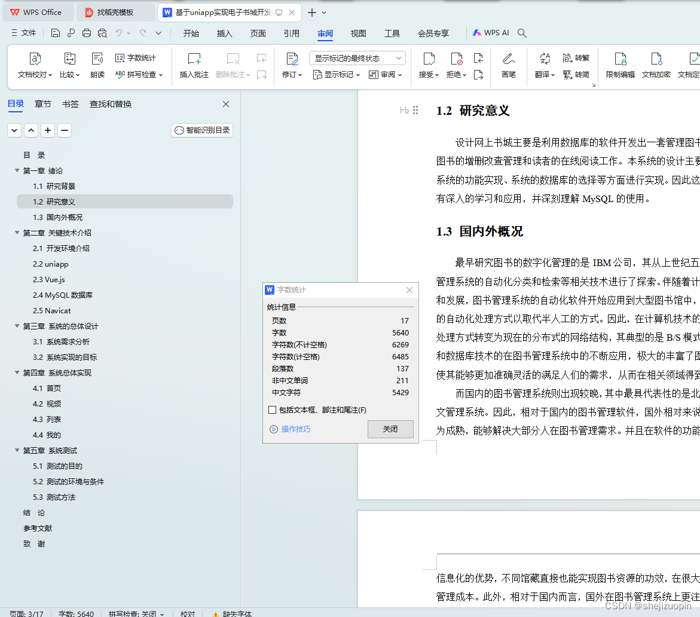Click the 比较 compare documents icon
Screen dimensions: 700x617
[x=70, y=59]
